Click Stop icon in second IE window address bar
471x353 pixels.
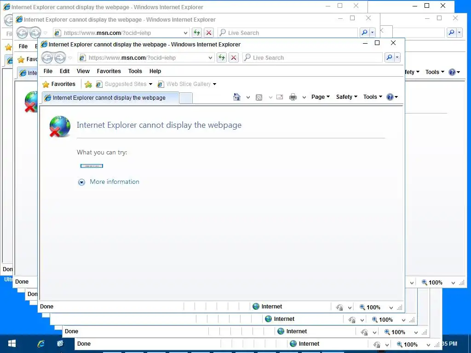pos(209,33)
